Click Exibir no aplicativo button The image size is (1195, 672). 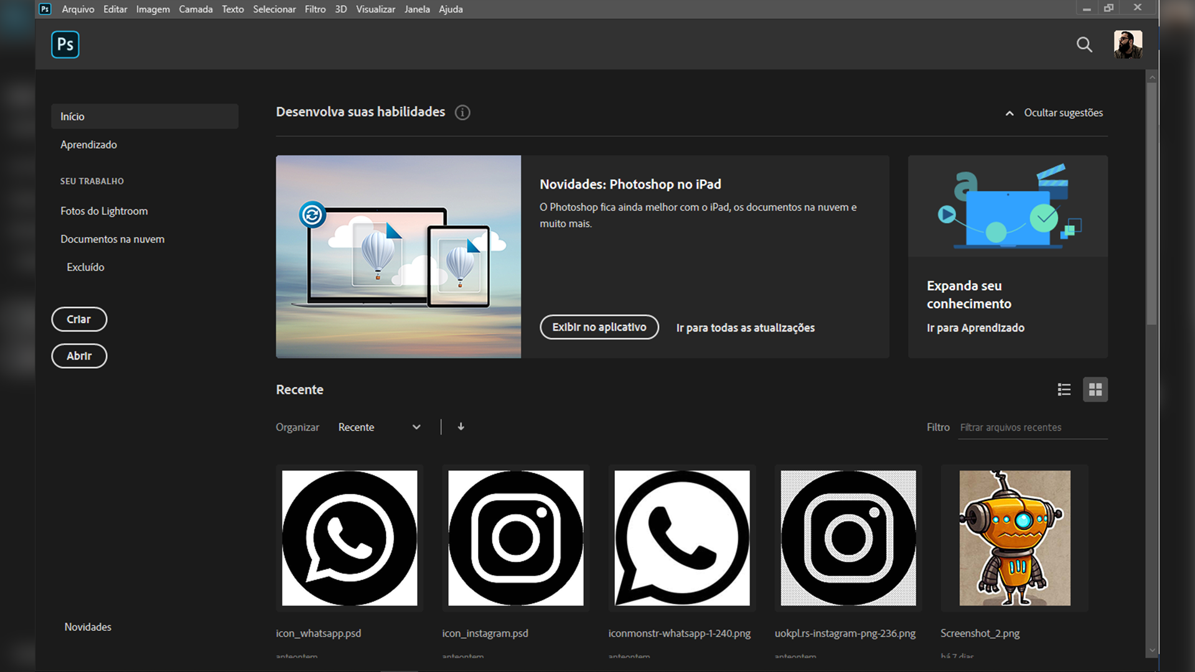click(x=599, y=327)
